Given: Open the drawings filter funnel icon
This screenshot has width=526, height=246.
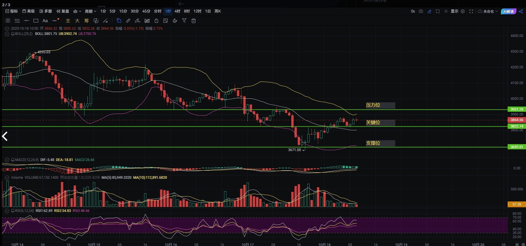Looking at the screenshot, I should [x=184, y=21].
